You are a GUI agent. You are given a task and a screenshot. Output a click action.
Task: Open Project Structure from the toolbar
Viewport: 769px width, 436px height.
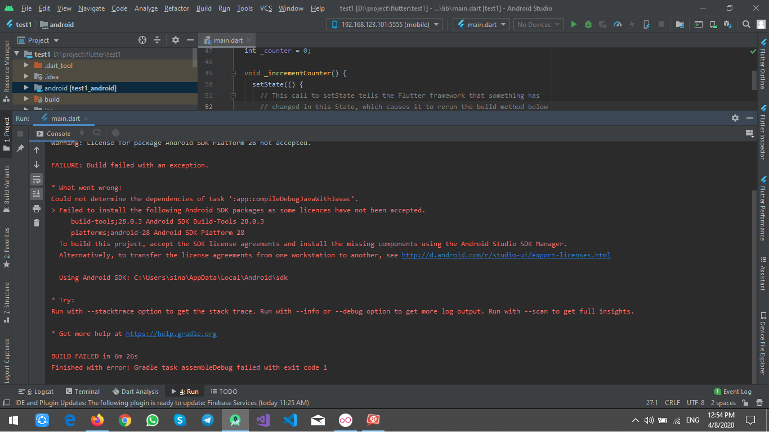[x=680, y=24]
